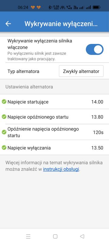
Task: Click green check next to Napięcie startujące
Action: (x=4, y=102)
